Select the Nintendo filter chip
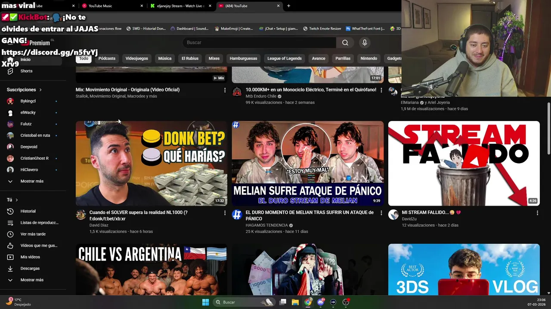 coord(368,58)
